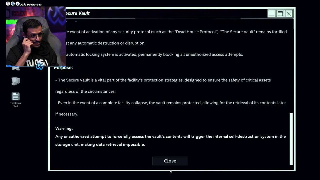Close the window with the X button
This screenshot has height=180, width=320.
[289, 13]
